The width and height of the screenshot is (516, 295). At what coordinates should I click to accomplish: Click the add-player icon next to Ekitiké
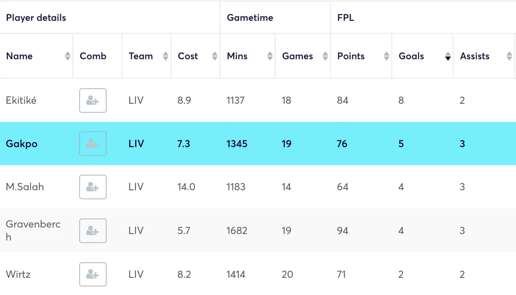[x=92, y=100]
